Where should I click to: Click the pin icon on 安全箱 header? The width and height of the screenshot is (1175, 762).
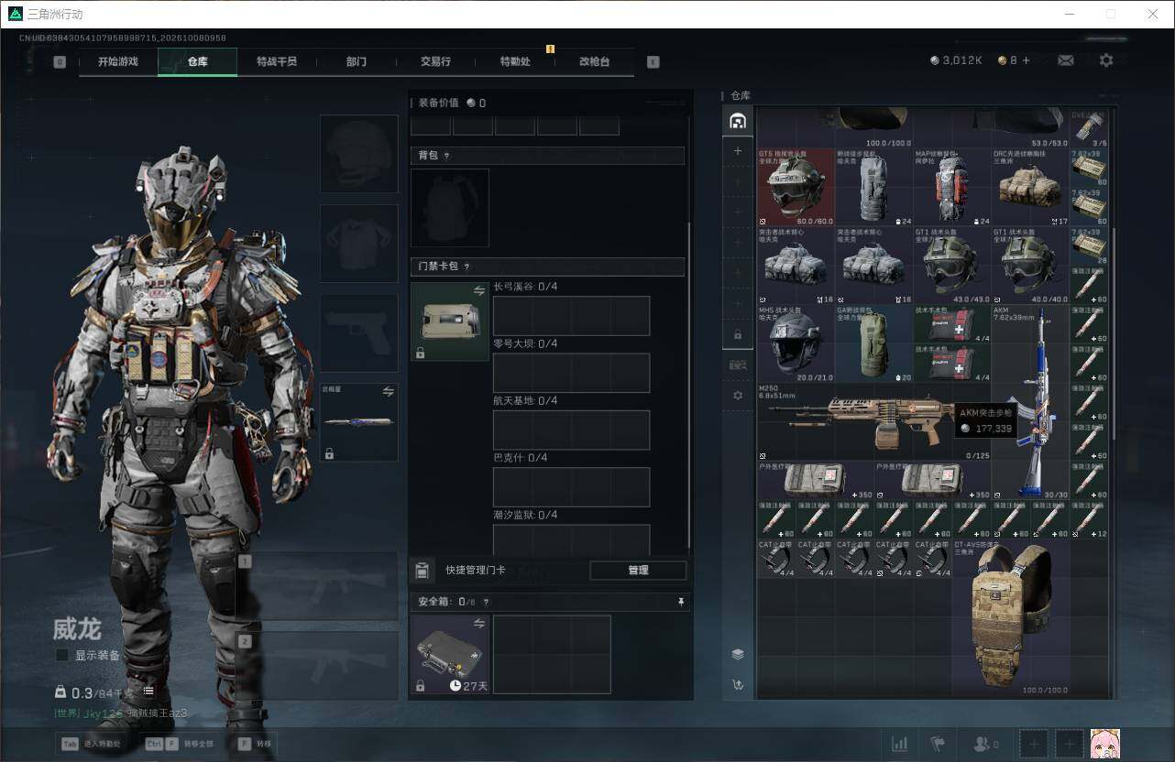tap(681, 602)
